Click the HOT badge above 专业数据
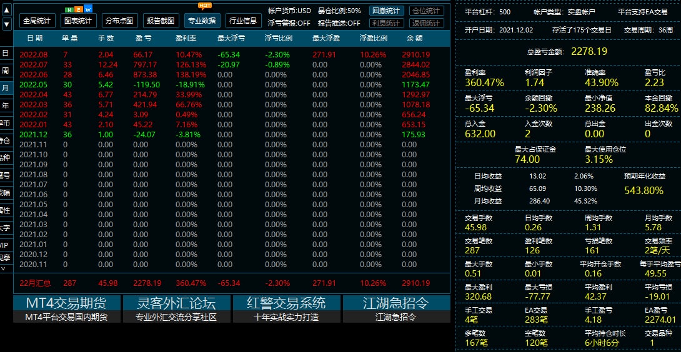 coord(205,6)
